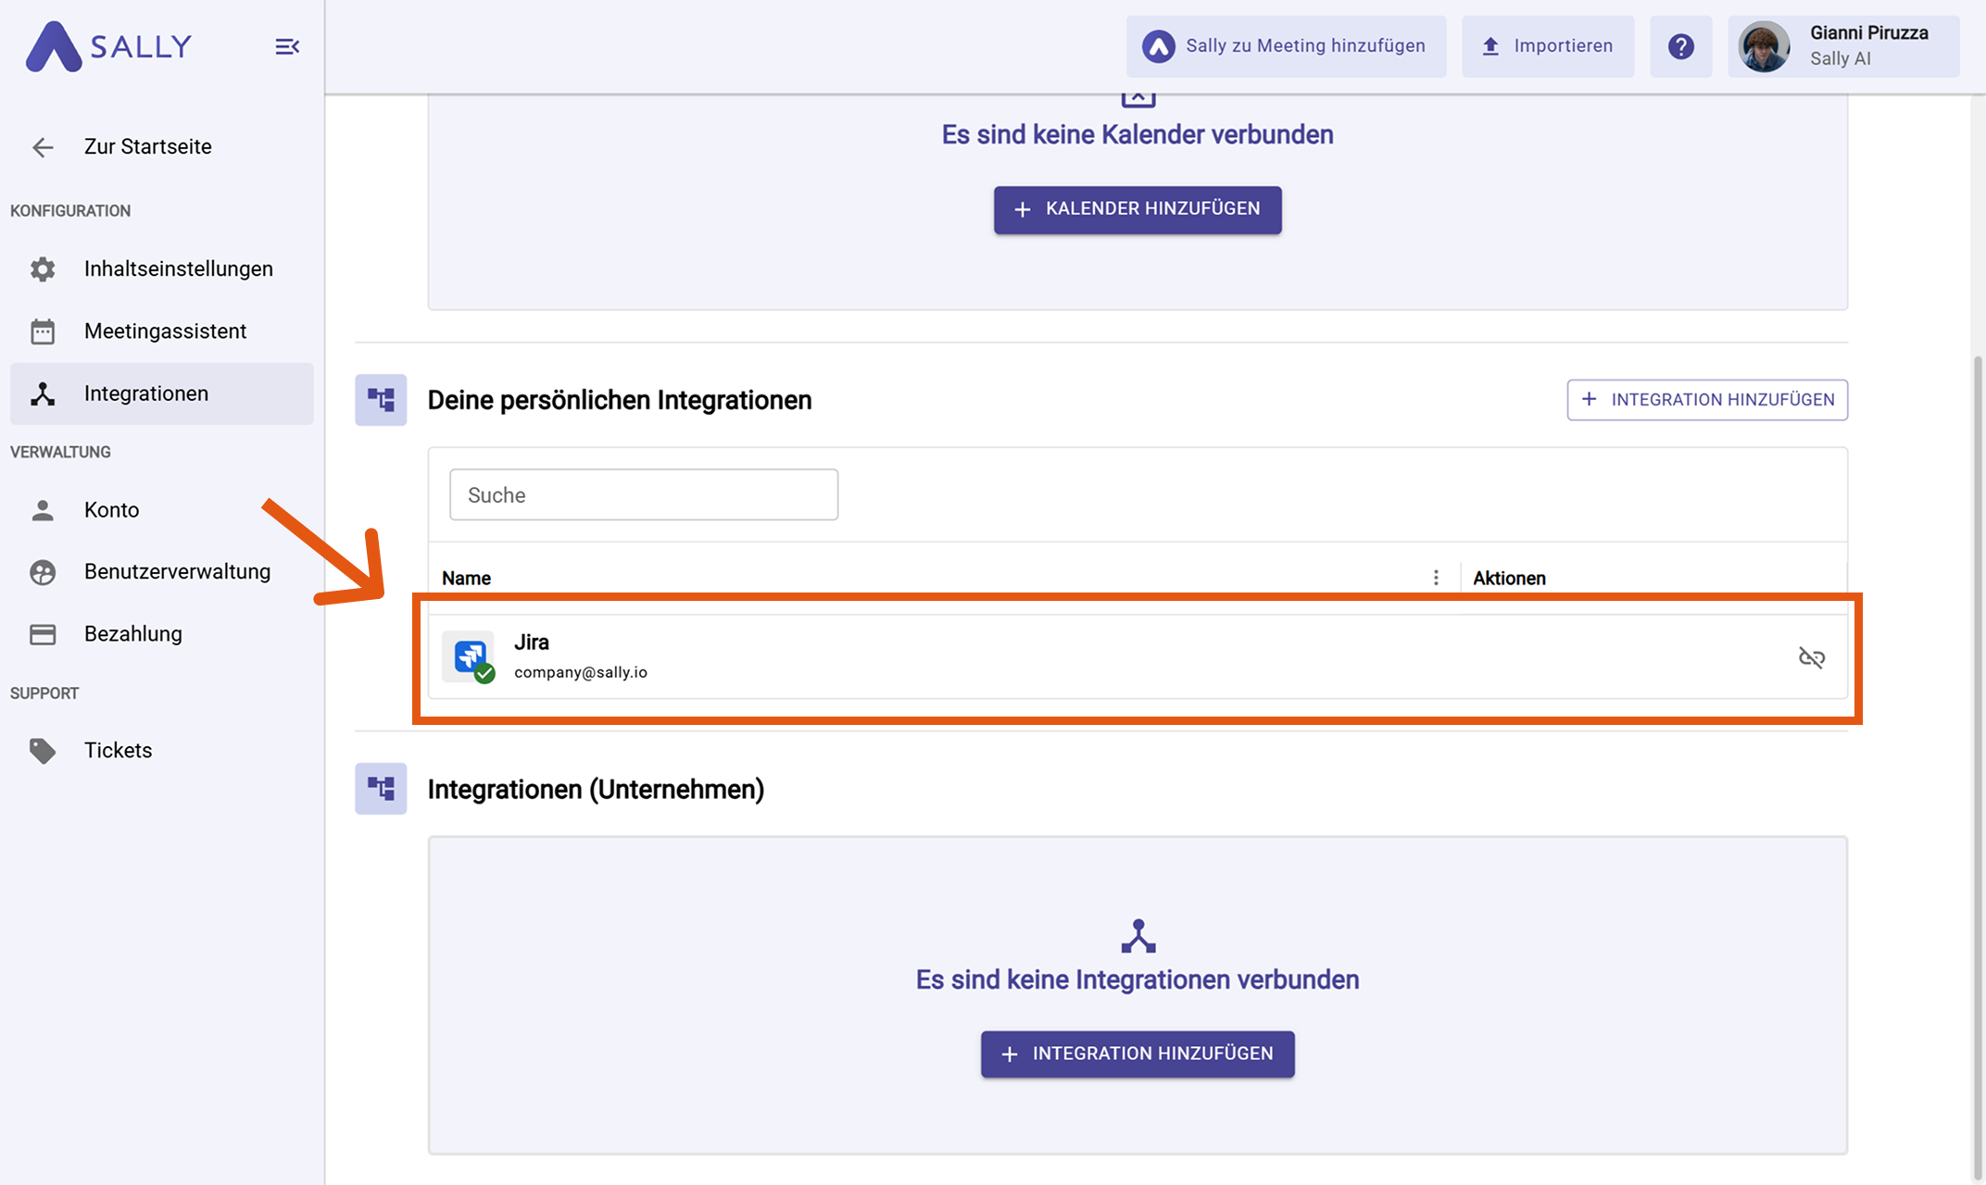The width and height of the screenshot is (1986, 1185).
Task: Click personal integrations section icon
Action: (x=381, y=400)
